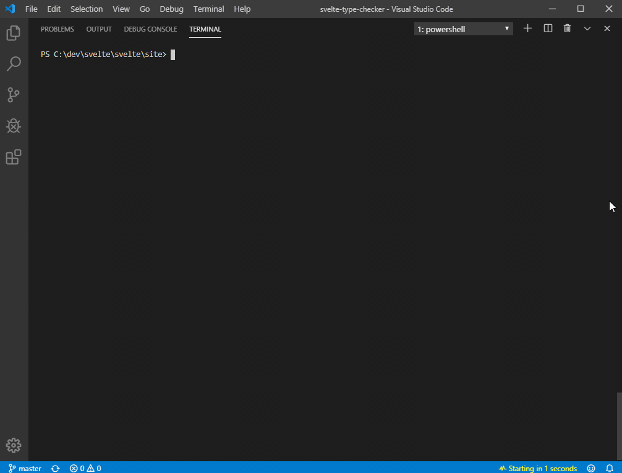
Task: Select the Search icon in activity bar
Action: 13,64
